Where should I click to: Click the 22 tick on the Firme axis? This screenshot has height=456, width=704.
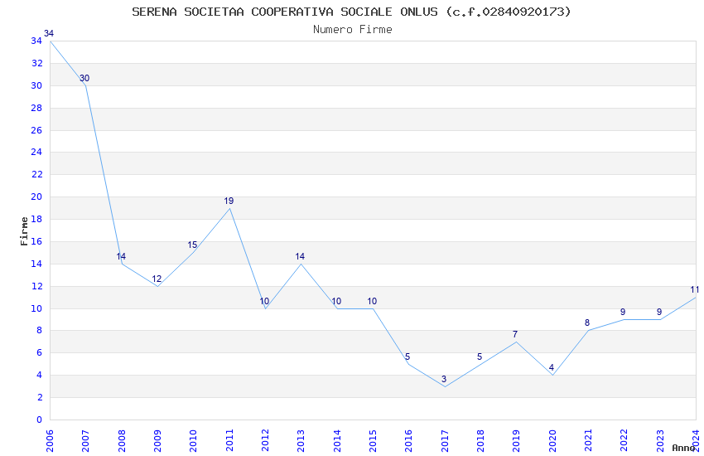tap(36, 174)
